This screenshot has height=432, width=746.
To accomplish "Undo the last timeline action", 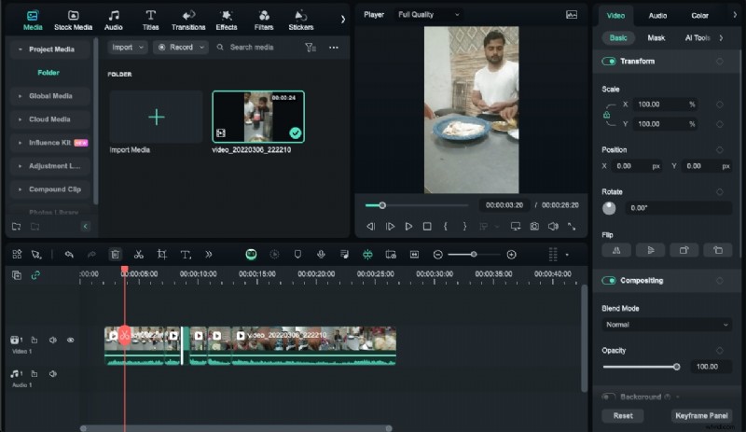I will [69, 255].
